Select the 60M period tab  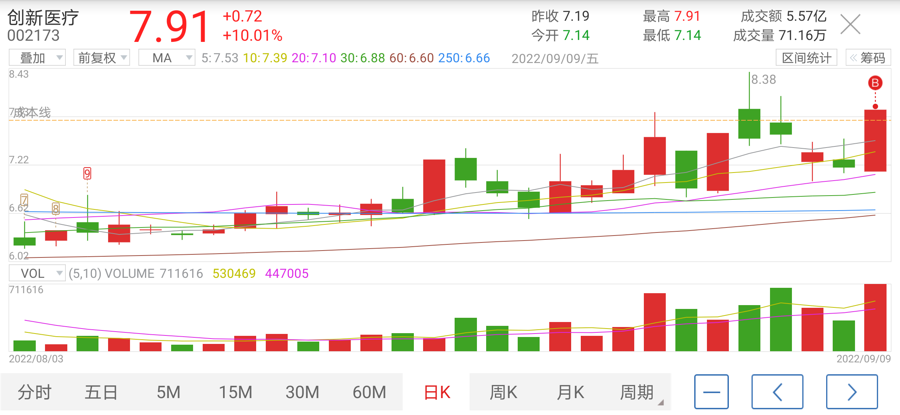369,392
